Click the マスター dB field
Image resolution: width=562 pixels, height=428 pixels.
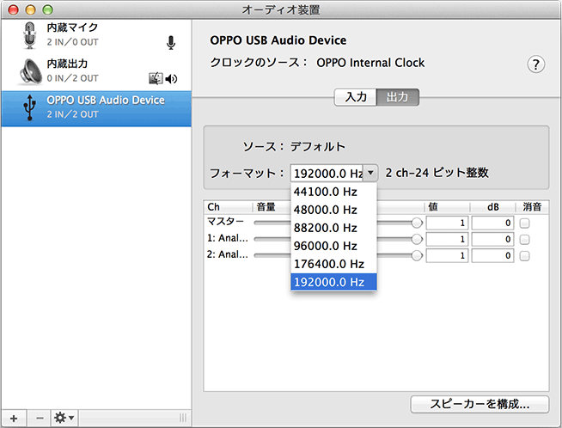(492, 223)
